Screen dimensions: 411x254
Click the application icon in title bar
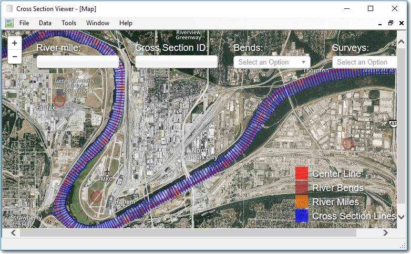9,8
